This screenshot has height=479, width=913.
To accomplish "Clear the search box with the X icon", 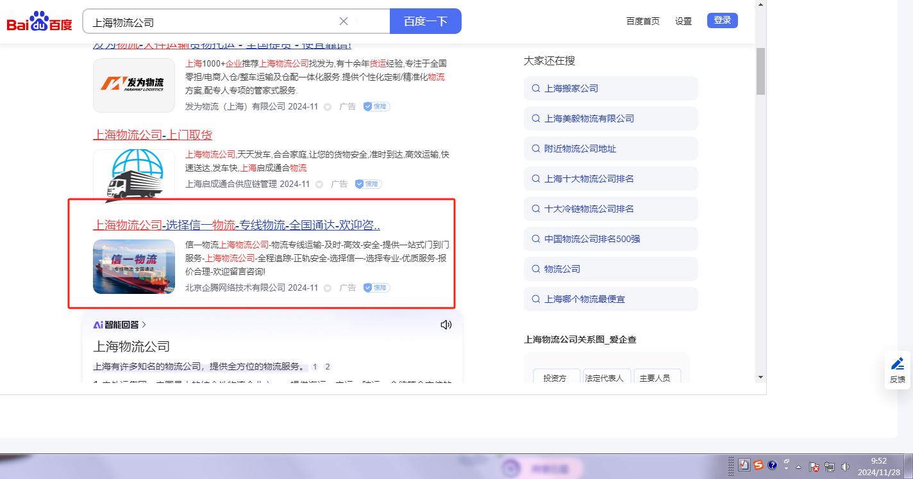I will 344,21.
